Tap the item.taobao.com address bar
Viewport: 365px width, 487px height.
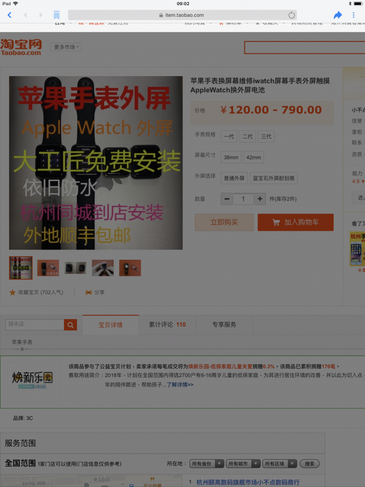tap(182, 15)
